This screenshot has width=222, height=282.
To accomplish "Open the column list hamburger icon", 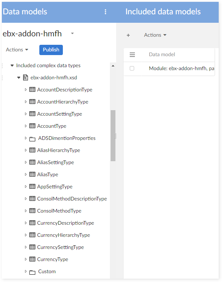I will [x=132, y=55].
